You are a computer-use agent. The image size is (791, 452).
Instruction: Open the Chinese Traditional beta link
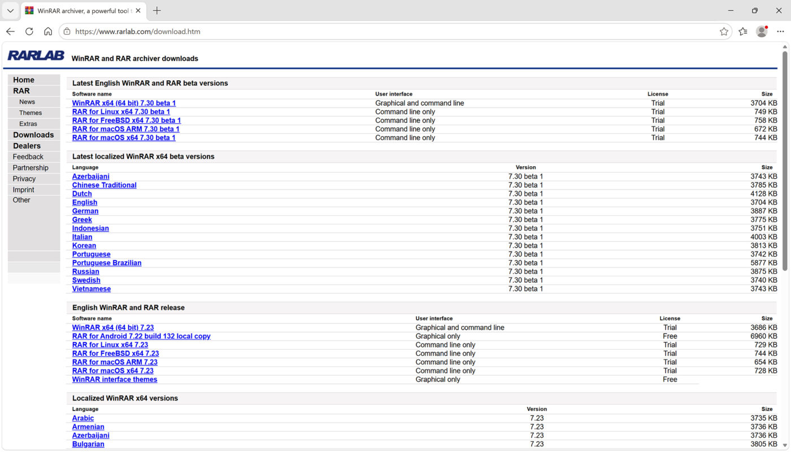point(104,185)
